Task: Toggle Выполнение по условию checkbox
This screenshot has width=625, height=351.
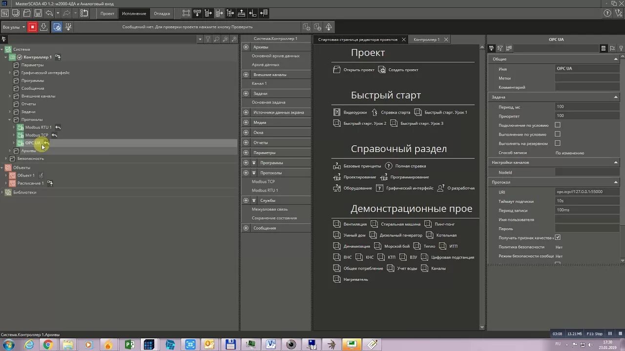Action: pos(558,134)
